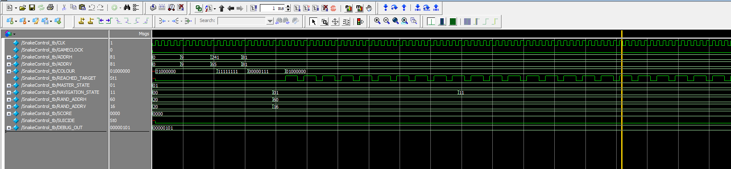Paste from the clipboard icon
The width and height of the screenshot is (731, 169).
(x=82, y=7)
